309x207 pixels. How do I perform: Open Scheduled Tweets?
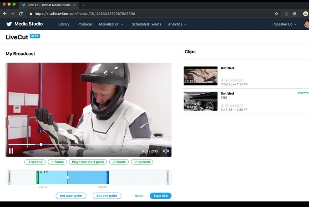pos(146,24)
